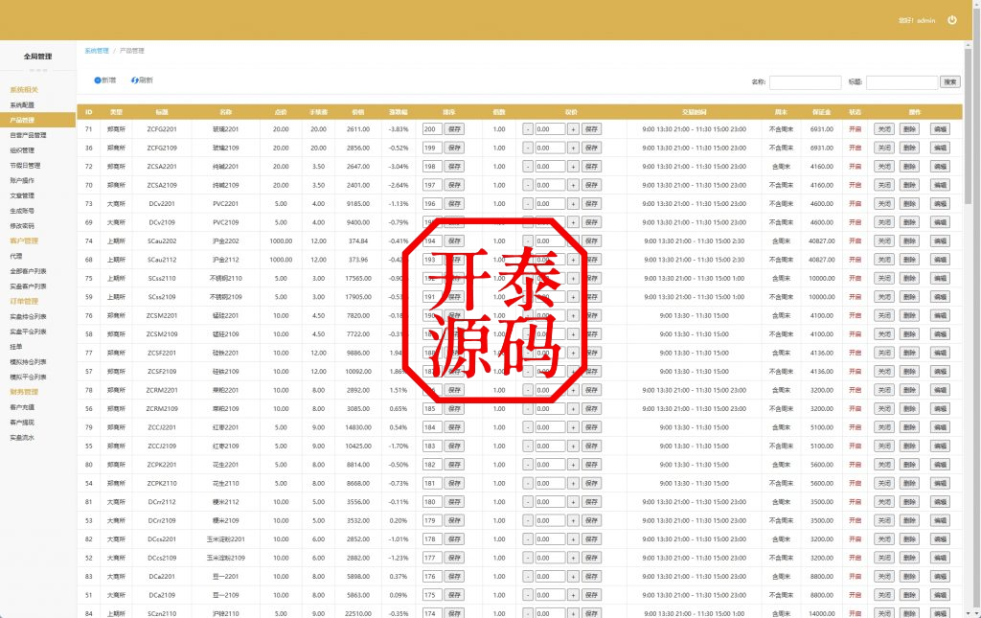Open 生成账号 in the sidebar
The height and width of the screenshot is (618, 981).
tap(23, 211)
